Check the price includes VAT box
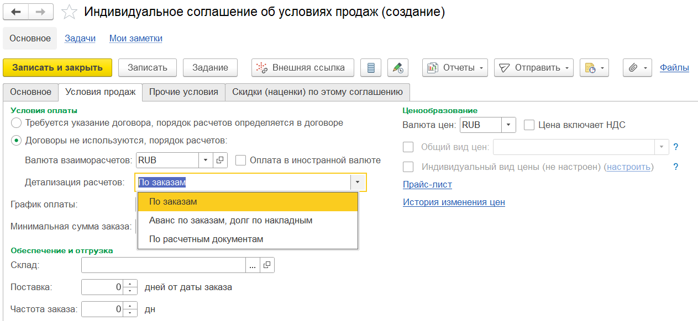The height and width of the screenshot is (321, 698). pos(529,125)
